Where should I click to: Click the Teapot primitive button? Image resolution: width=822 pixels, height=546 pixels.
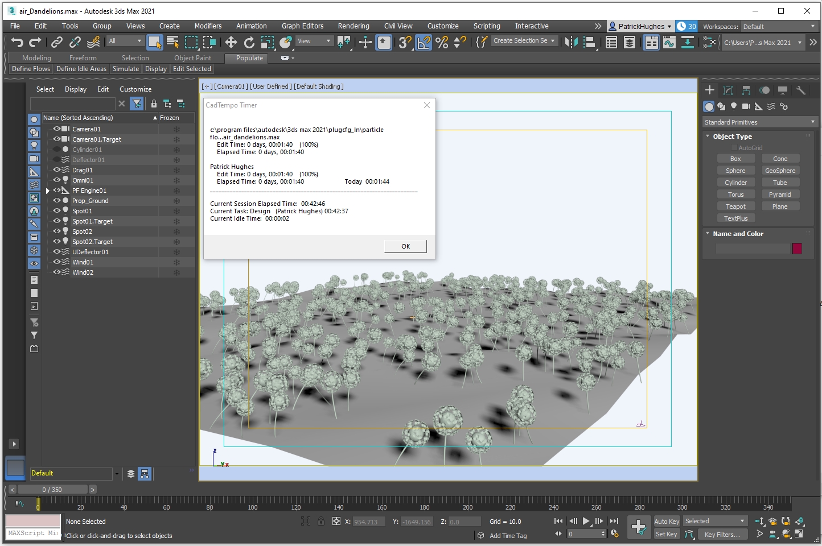point(735,206)
